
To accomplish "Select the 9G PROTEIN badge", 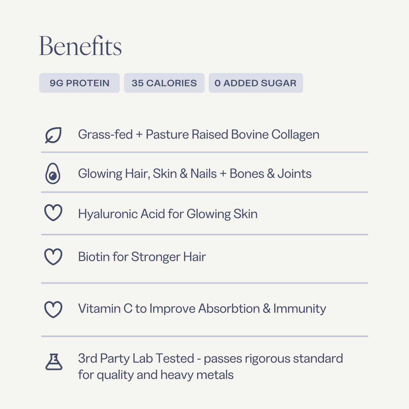I will coord(80,83).
